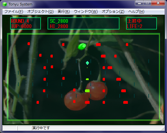
Task: Click the green oval enemy sprite
Action: click(x=82, y=47)
